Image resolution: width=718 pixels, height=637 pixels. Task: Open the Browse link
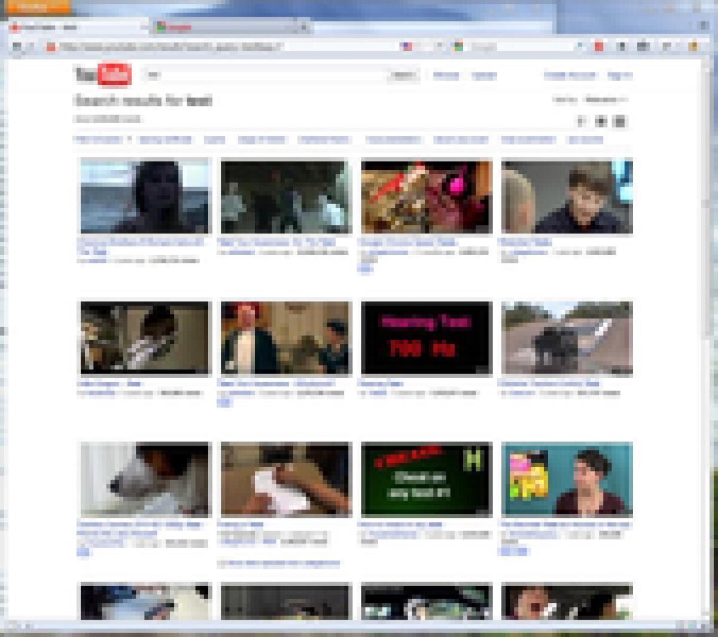tap(446, 75)
